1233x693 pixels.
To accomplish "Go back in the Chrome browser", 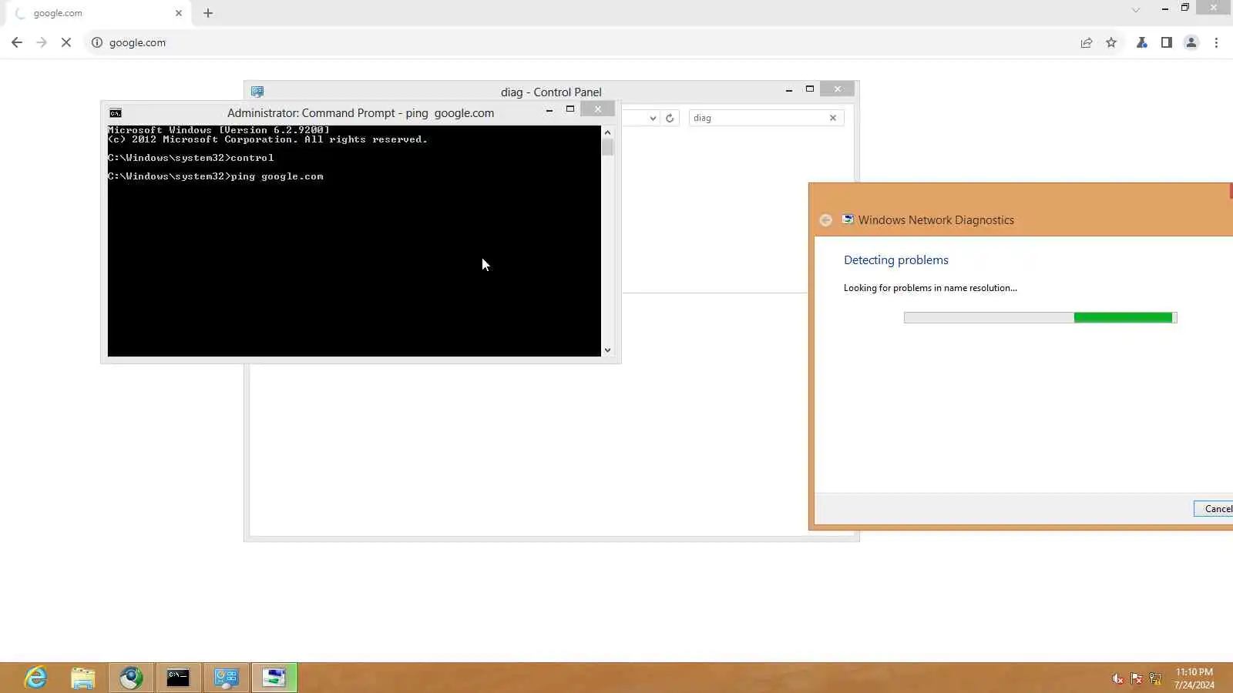I will click(x=17, y=42).
